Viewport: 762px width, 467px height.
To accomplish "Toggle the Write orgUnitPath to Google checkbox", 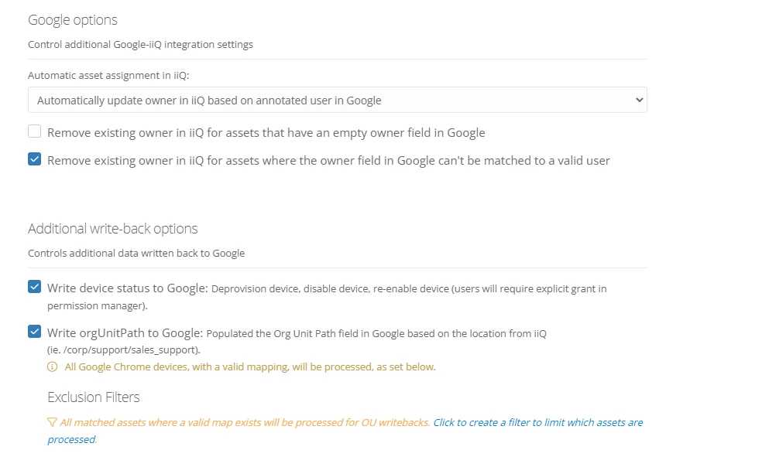I will tap(34, 332).
